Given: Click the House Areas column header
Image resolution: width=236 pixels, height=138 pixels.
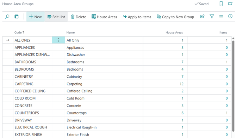Looking at the screenshot, I should pos(174,32).
